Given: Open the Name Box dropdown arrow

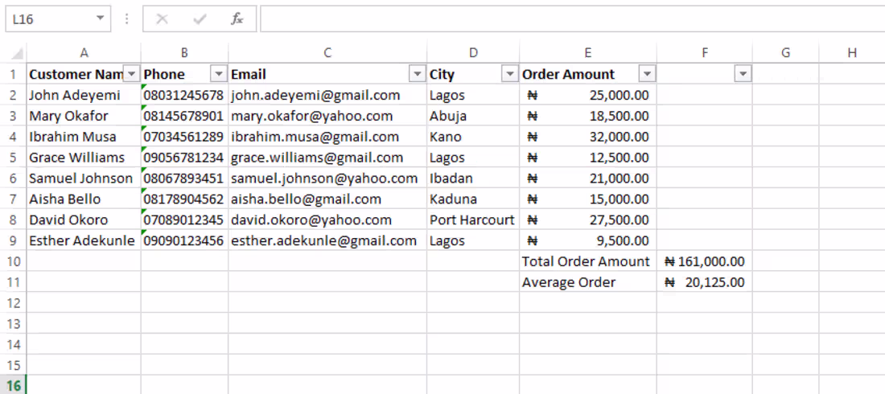Looking at the screenshot, I should (x=100, y=18).
